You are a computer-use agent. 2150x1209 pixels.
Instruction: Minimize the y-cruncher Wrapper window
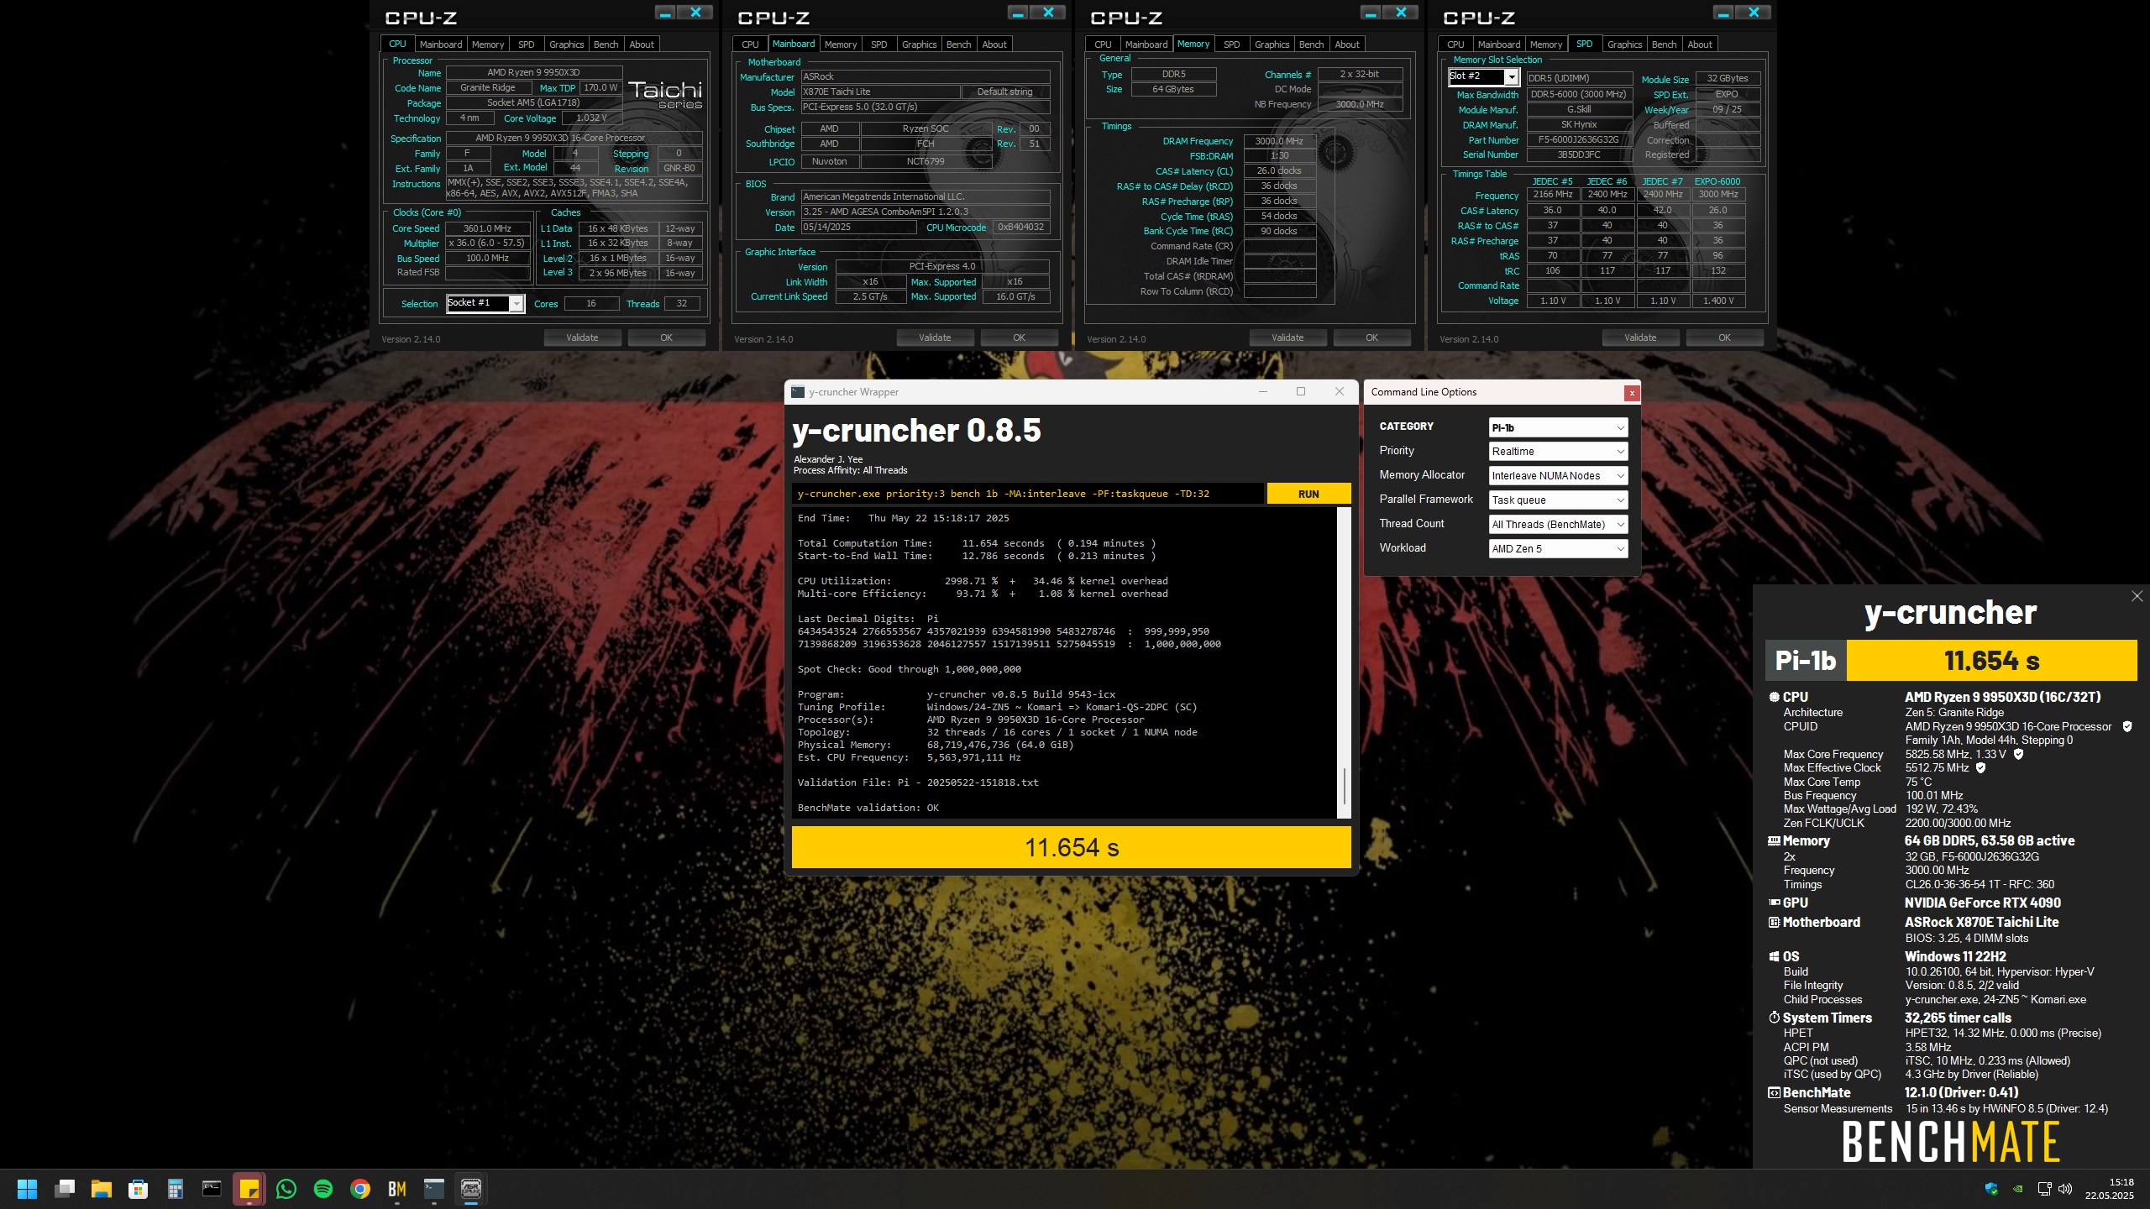pyautogui.click(x=1263, y=391)
